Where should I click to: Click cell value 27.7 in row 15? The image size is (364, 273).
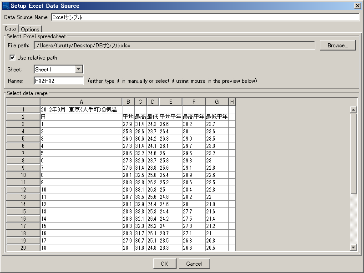coord(194,212)
